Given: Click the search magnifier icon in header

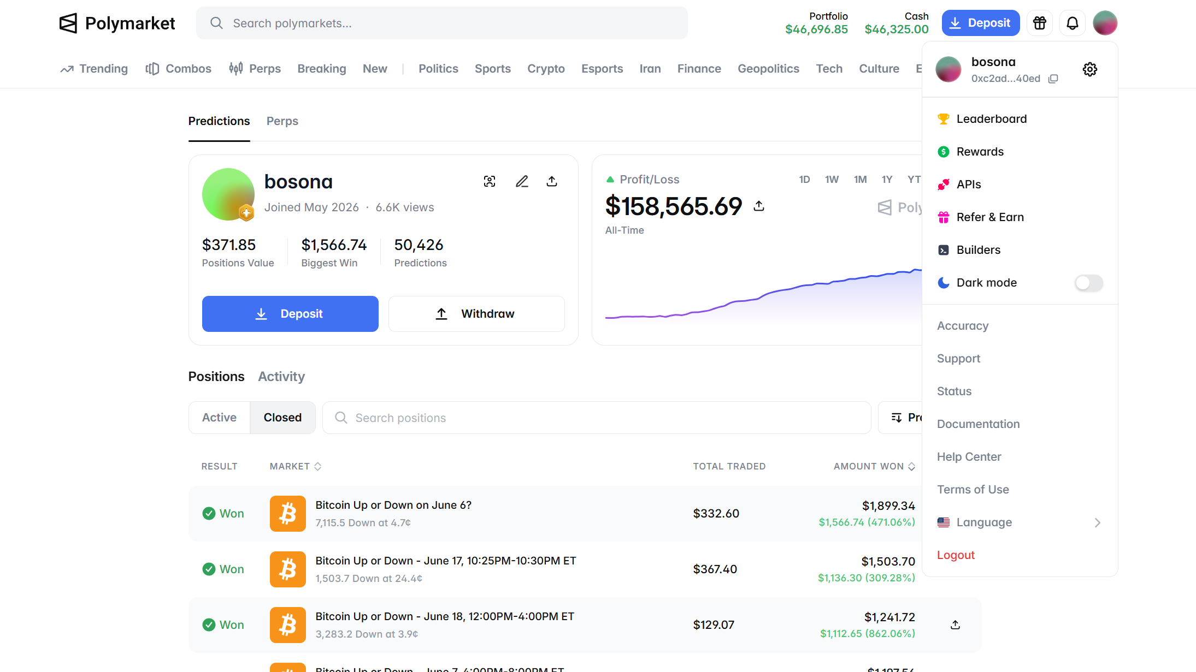Looking at the screenshot, I should [x=216, y=23].
